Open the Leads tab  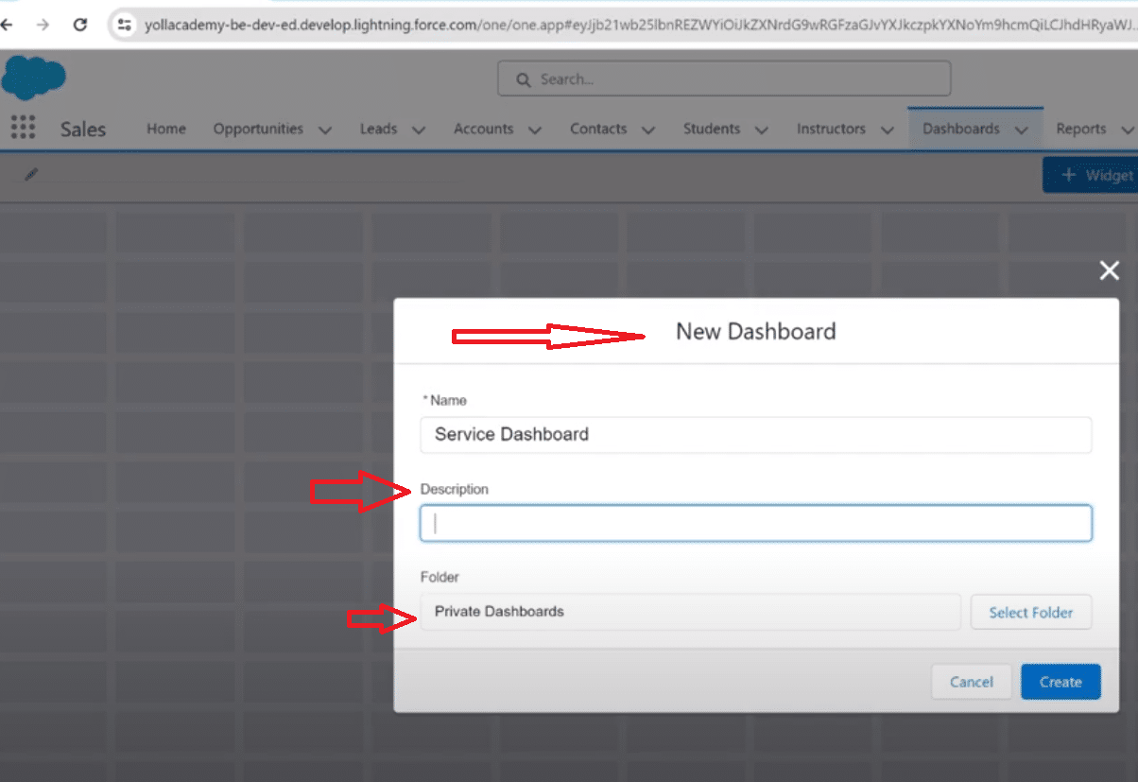[378, 129]
